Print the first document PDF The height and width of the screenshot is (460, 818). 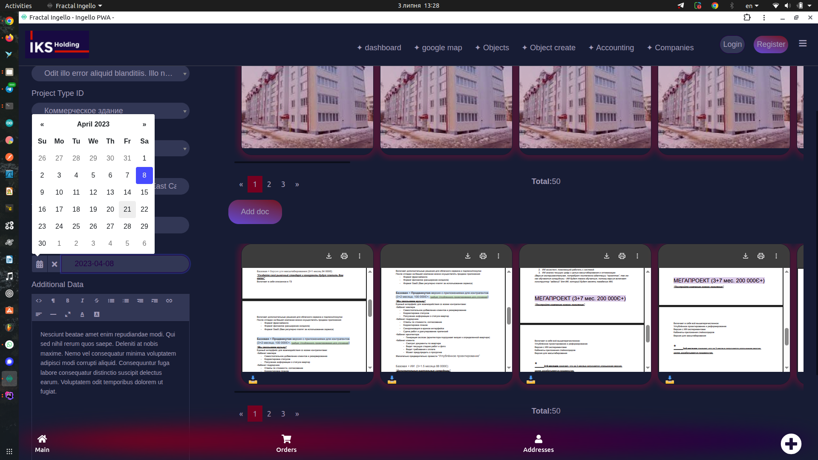344,256
